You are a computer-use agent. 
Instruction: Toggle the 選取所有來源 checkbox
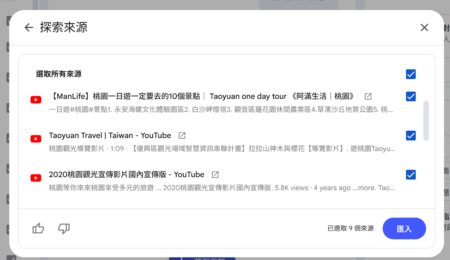(x=411, y=74)
